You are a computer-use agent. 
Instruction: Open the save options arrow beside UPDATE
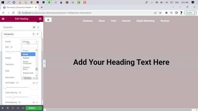point(40,108)
